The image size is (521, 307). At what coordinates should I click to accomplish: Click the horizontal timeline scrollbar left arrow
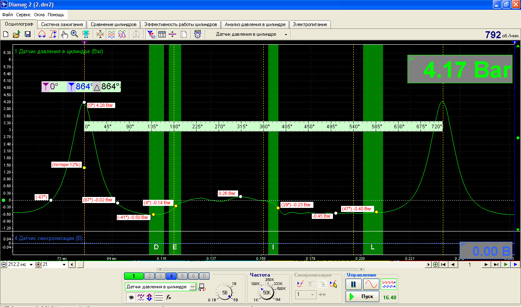(72, 264)
